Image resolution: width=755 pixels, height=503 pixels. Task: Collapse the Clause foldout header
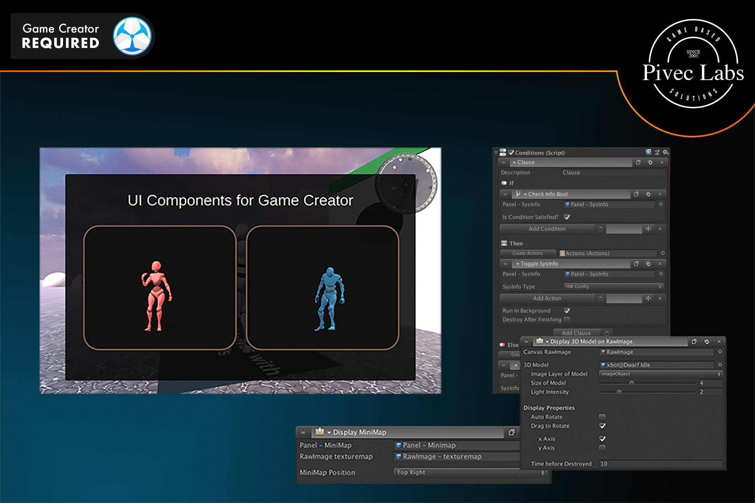[x=514, y=163]
